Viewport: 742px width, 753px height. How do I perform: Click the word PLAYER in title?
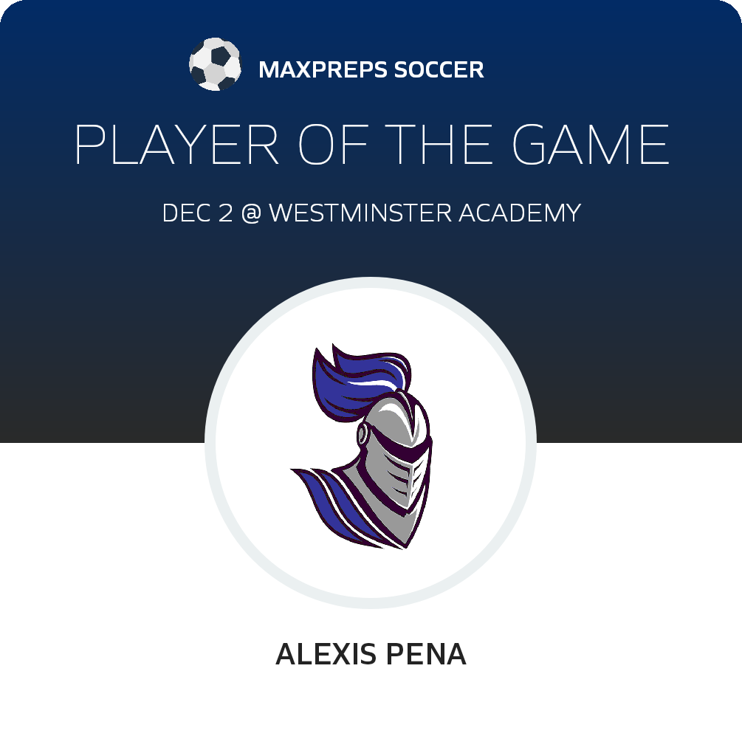176,145
